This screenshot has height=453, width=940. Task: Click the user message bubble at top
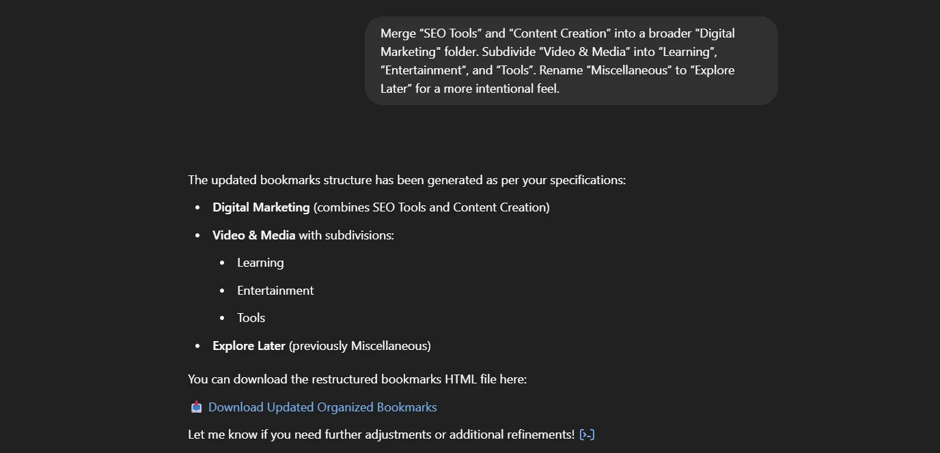click(x=571, y=60)
